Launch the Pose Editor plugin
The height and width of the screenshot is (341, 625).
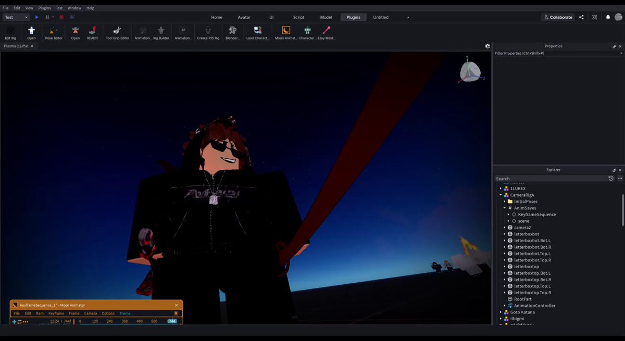point(54,32)
